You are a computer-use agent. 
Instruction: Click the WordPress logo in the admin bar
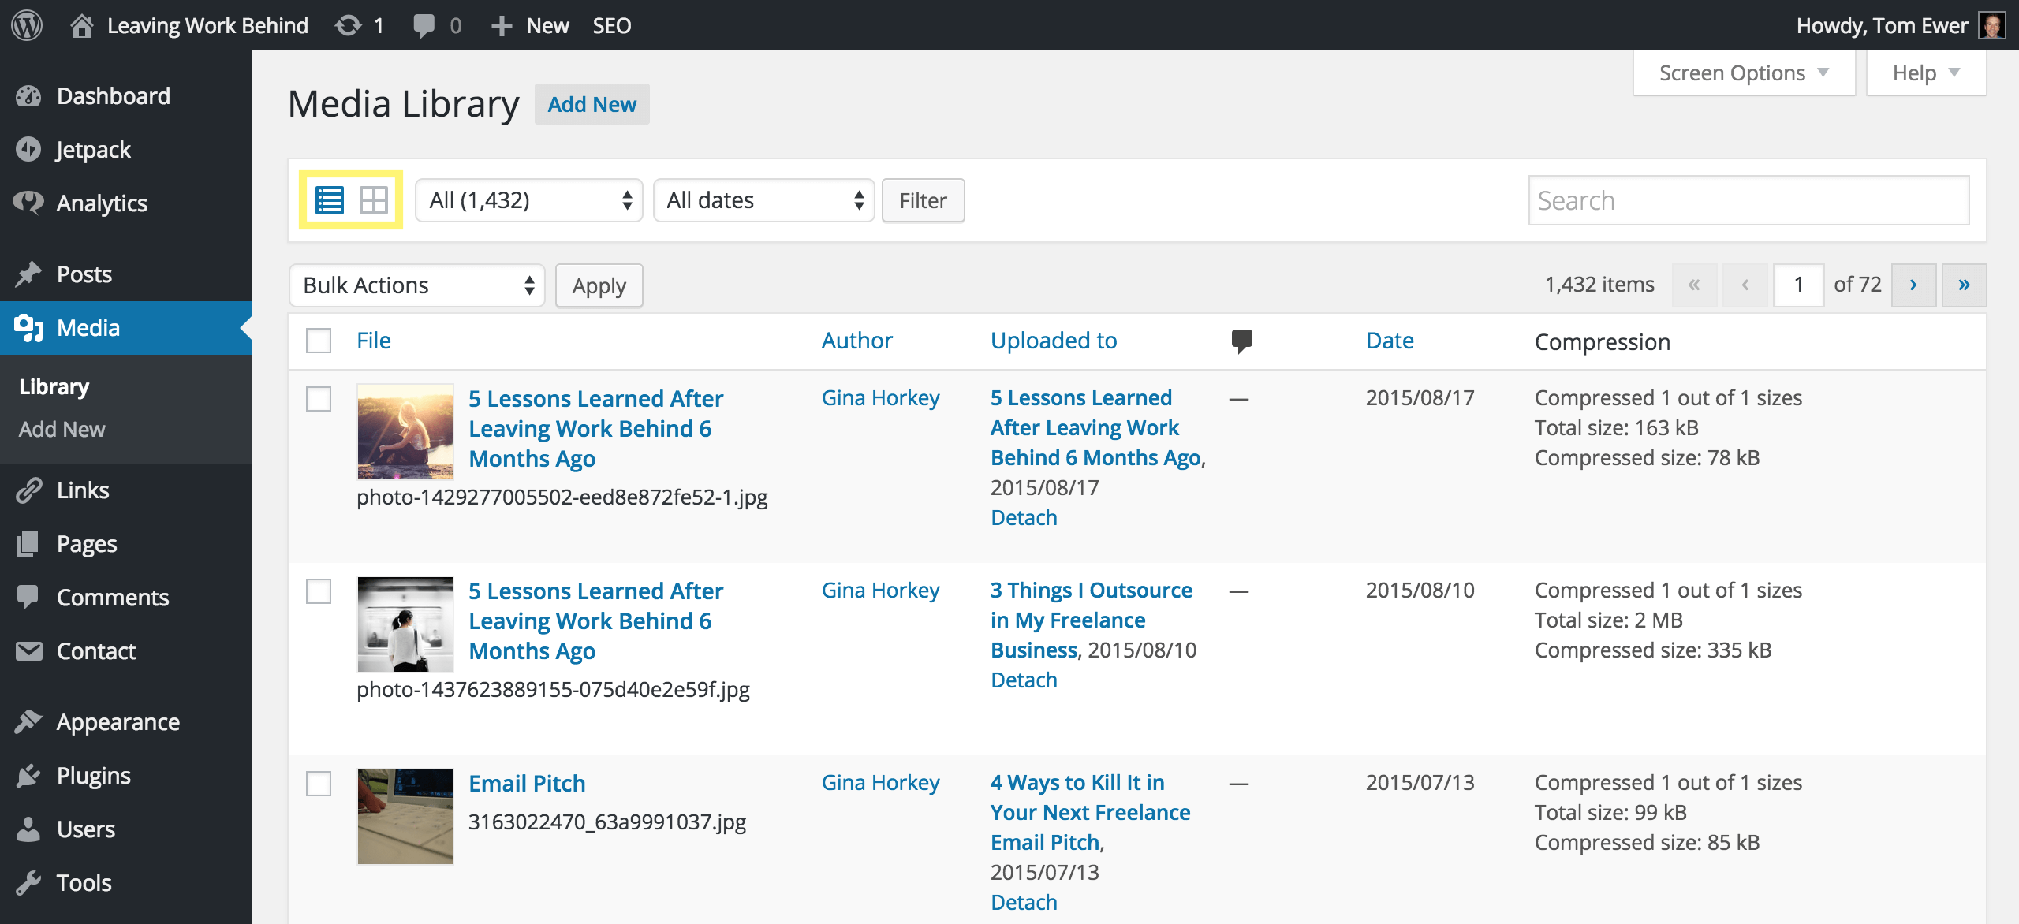pos(26,24)
